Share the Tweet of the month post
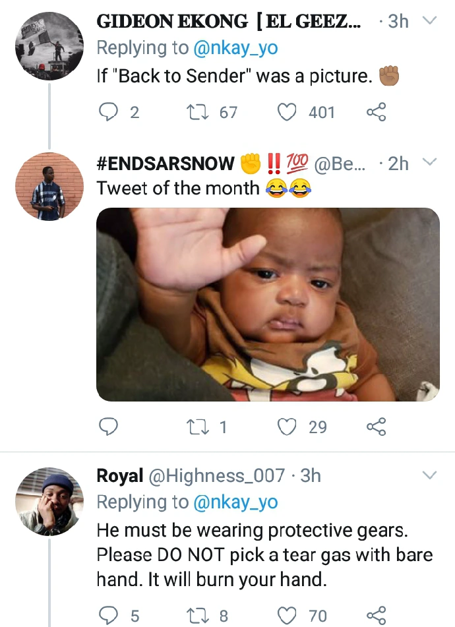This screenshot has width=455, height=627. [x=376, y=427]
